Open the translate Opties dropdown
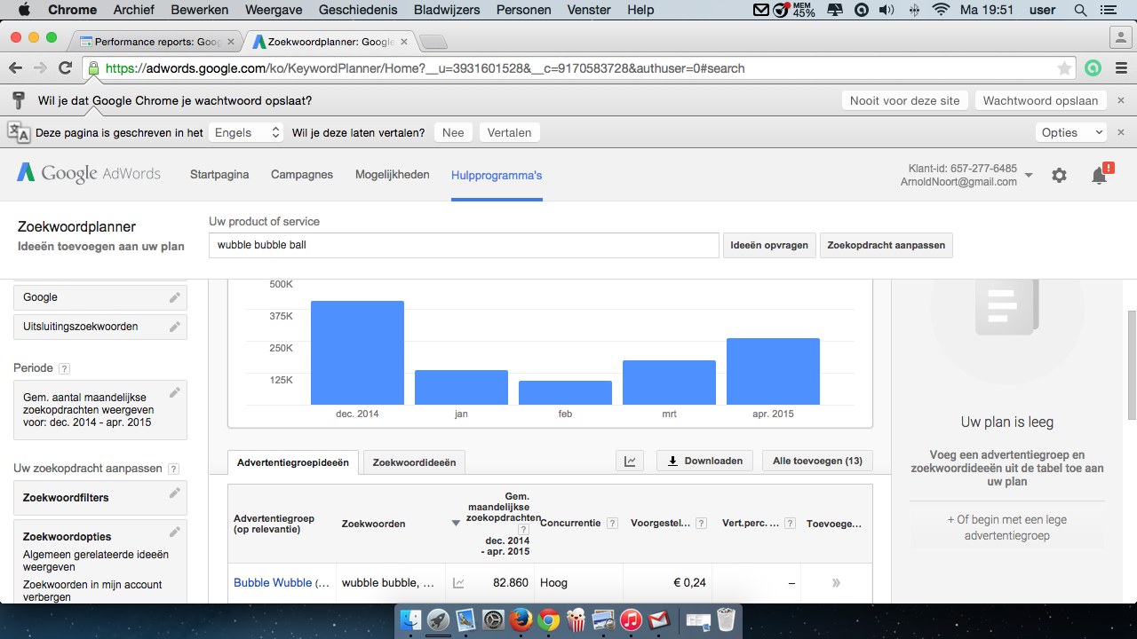The height and width of the screenshot is (639, 1137). tap(1071, 132)
